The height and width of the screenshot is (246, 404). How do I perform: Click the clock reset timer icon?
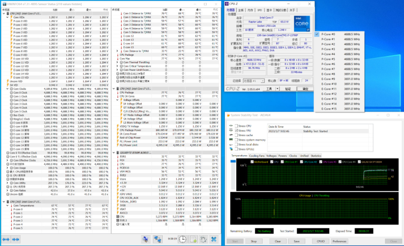182,239
